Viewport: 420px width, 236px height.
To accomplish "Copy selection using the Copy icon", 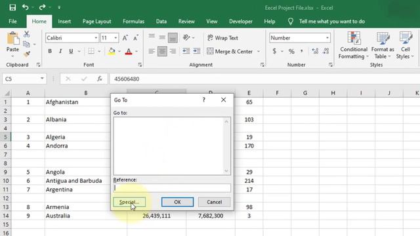I will coord(26,44).
